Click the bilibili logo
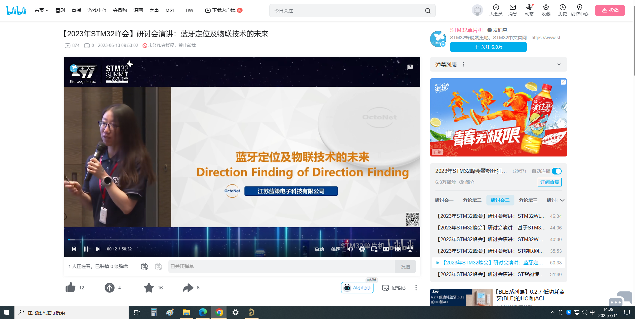The image size is (635, 319). [17, 10]
